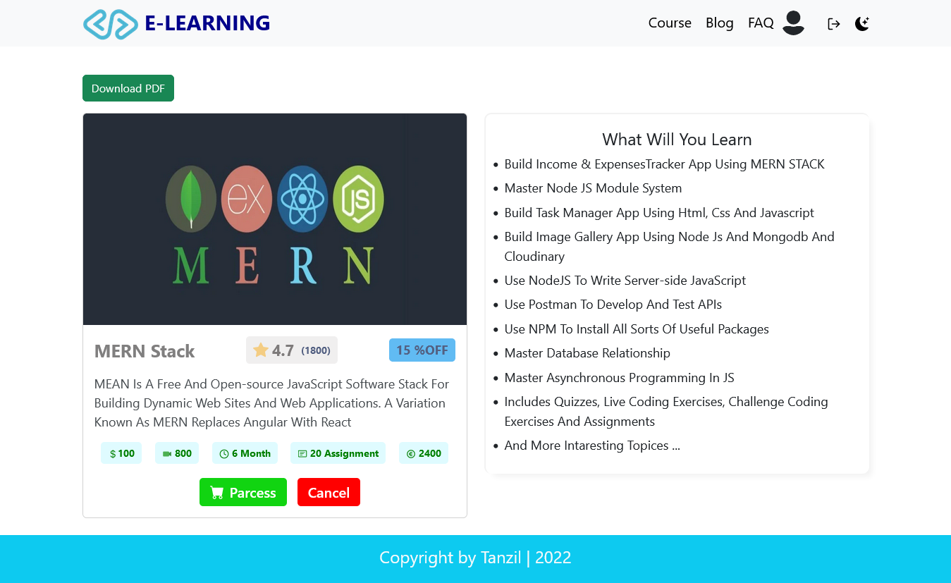Click the 2400 enrollment badge
This screenshot has width=951, height=583.
(424, 453)
